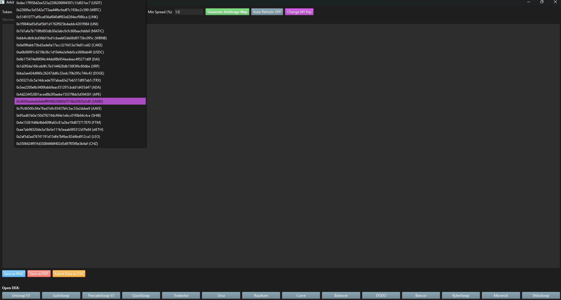This screenshot has height=300, width=561.
Task: Open PancakeSwap V3 DEX button
Action: pyautogui.click(x=101, y=295)
